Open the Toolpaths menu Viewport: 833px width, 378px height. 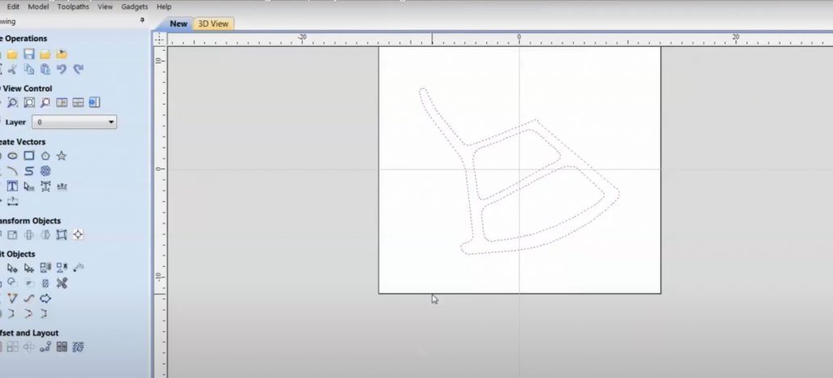point(73,7)
